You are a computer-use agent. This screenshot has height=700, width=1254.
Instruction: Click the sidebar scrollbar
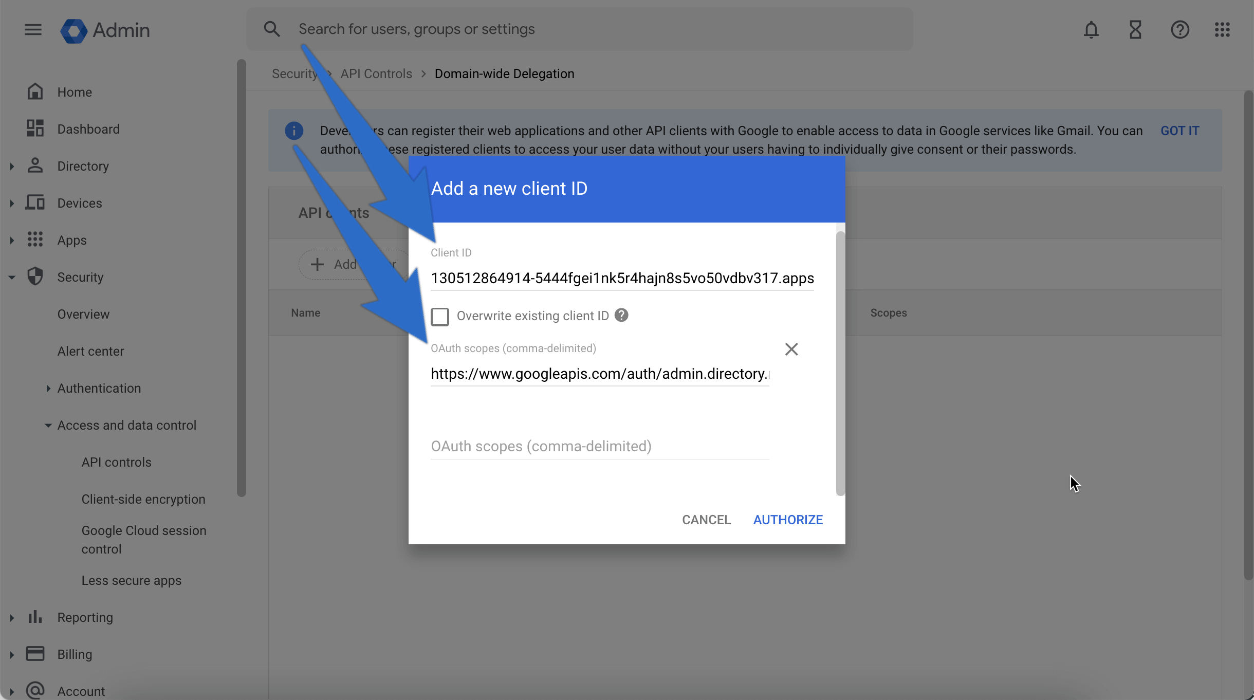click(x=241, y=278)
